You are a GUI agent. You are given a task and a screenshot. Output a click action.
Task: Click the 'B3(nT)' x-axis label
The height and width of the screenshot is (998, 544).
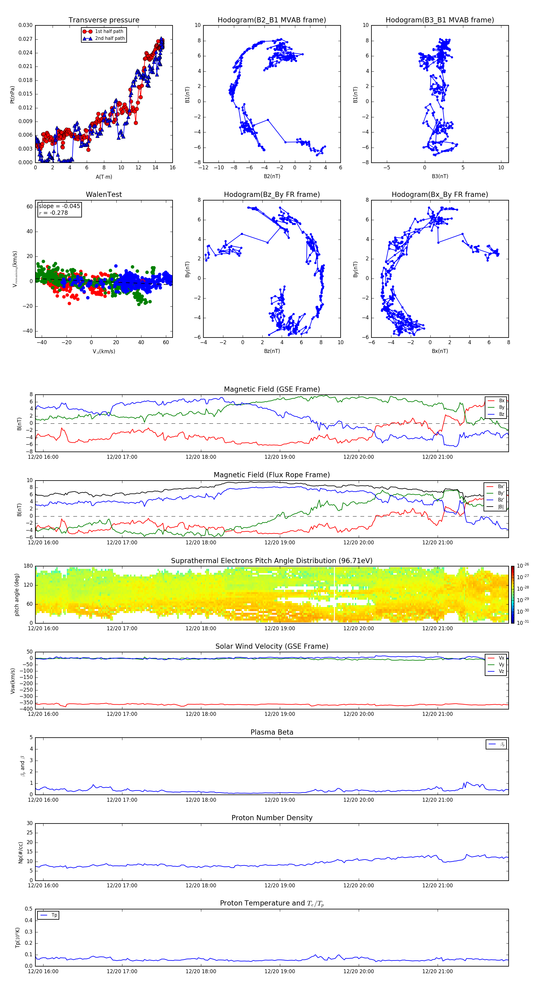point(440,176)
